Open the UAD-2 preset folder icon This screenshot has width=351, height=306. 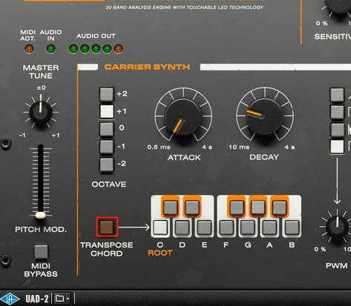(59, 299)
